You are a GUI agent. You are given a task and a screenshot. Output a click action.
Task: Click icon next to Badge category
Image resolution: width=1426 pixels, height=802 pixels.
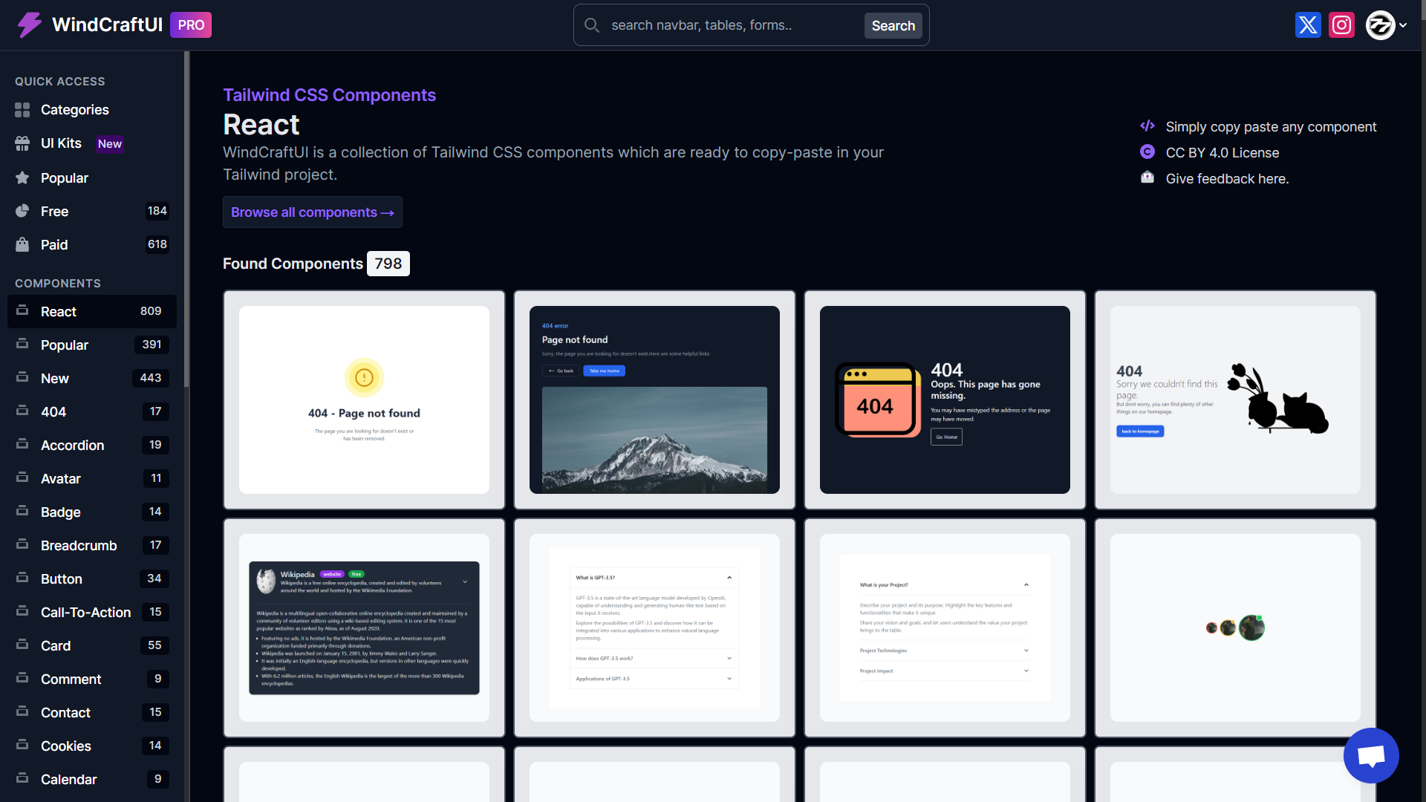pyautogui.click(x=22, y=510)
